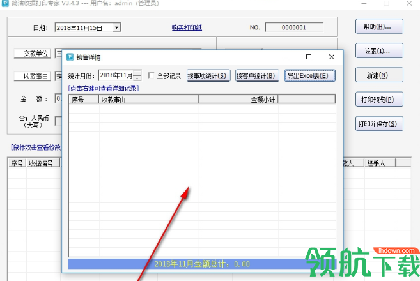The width and height of the screenshot is (420, 281).
Task: Click 序号 column header in main table
Action: (x=17, y=163)
